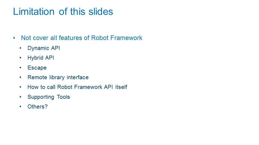Click the bullet dot beside 'Remote library interface'

click(x=20, y=77)
